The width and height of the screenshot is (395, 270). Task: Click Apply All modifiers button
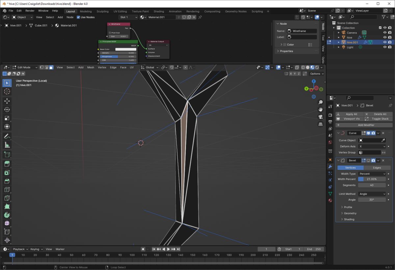point(349,114)
